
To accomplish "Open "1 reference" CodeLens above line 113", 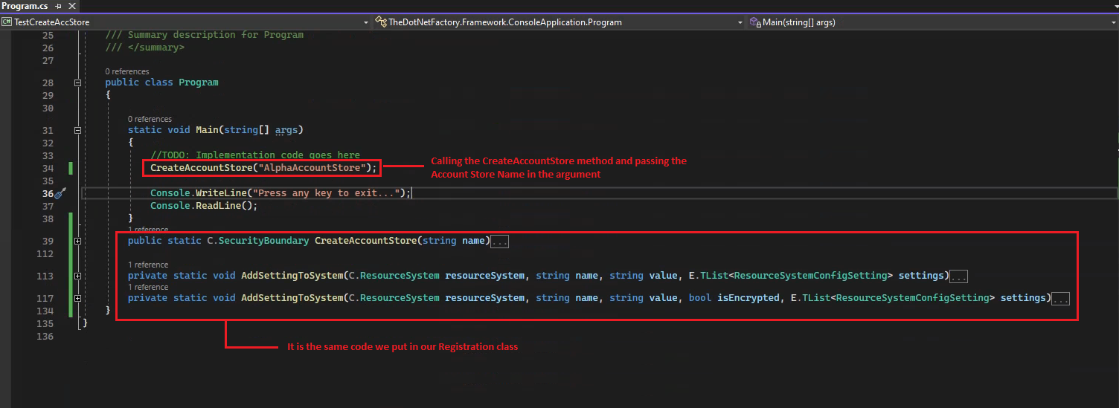I will pos(148,265).
